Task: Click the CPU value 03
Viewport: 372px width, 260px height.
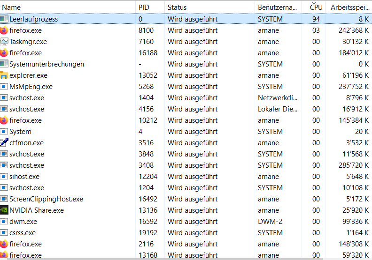Action: (x=316, y=30)
